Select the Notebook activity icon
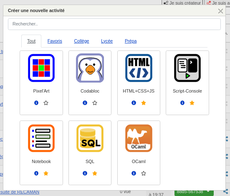The width and height of the screenshot is (230, 196). click(x=41, y=138)
